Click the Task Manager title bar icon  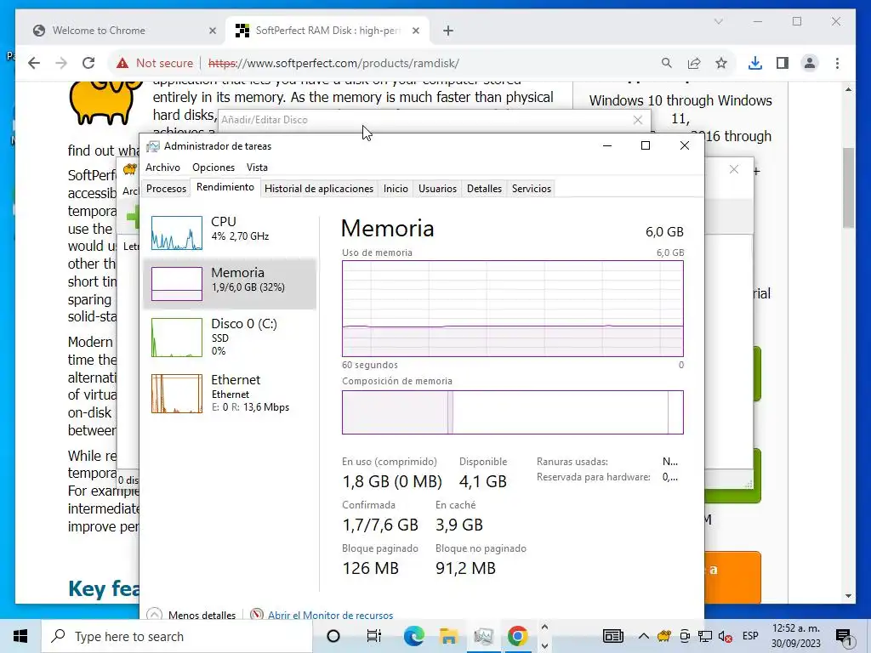[x=153, y=146]
